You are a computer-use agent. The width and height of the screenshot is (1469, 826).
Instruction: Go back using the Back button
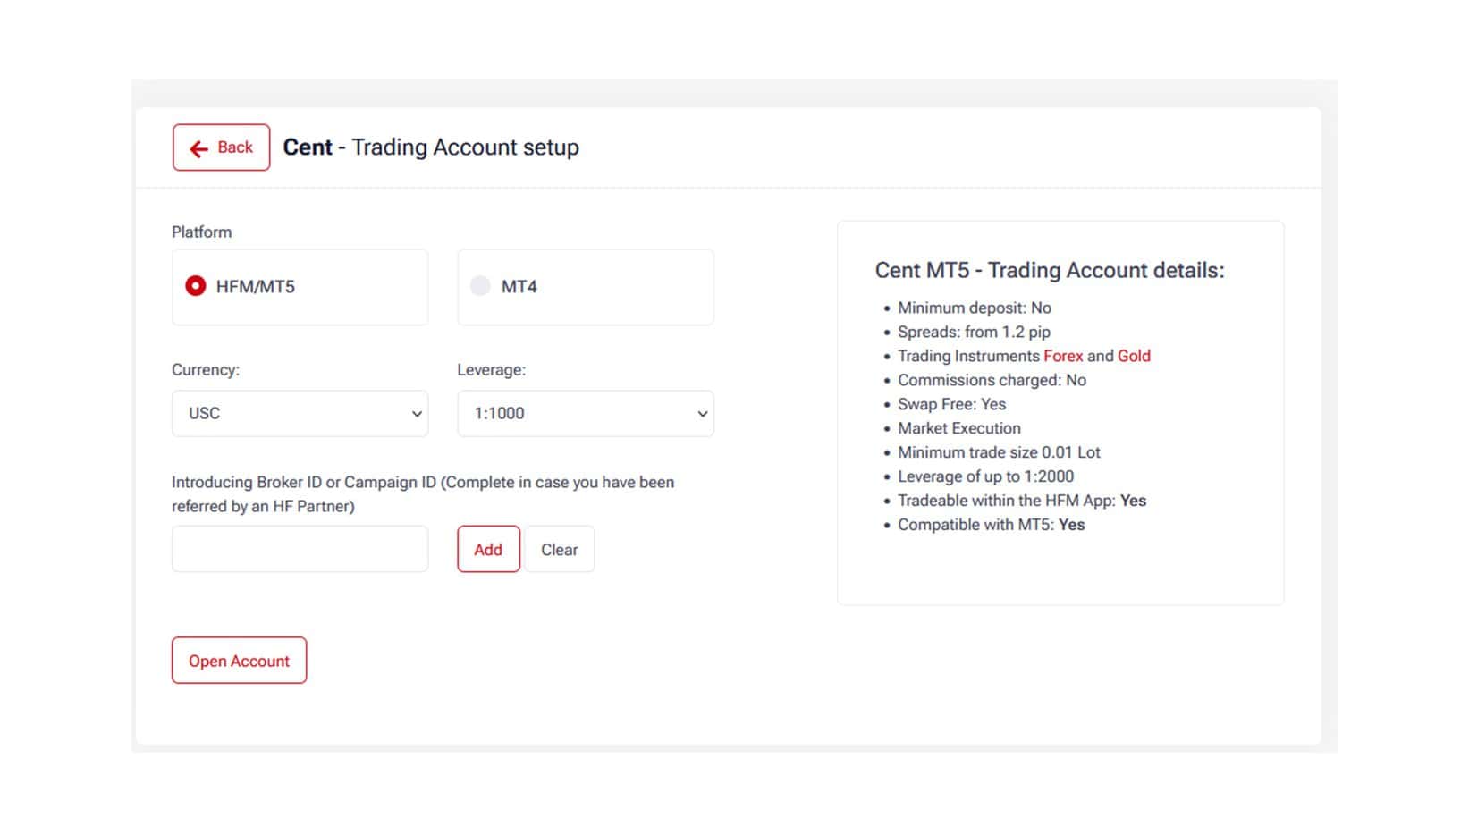(x=221, y=147)
